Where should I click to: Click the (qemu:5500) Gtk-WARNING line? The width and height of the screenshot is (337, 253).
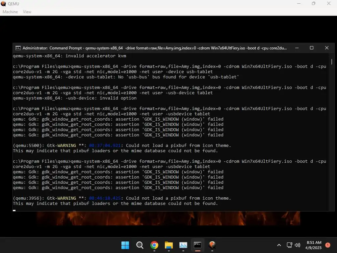pyautogui.click(x=122, y=146)
